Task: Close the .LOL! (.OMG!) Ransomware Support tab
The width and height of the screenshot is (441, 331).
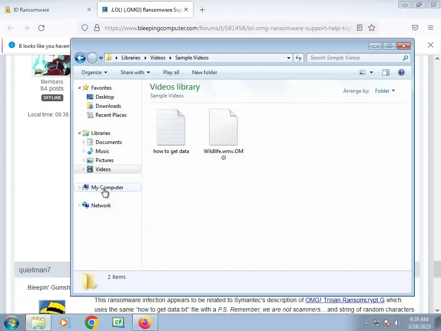Action: (186, 9)
